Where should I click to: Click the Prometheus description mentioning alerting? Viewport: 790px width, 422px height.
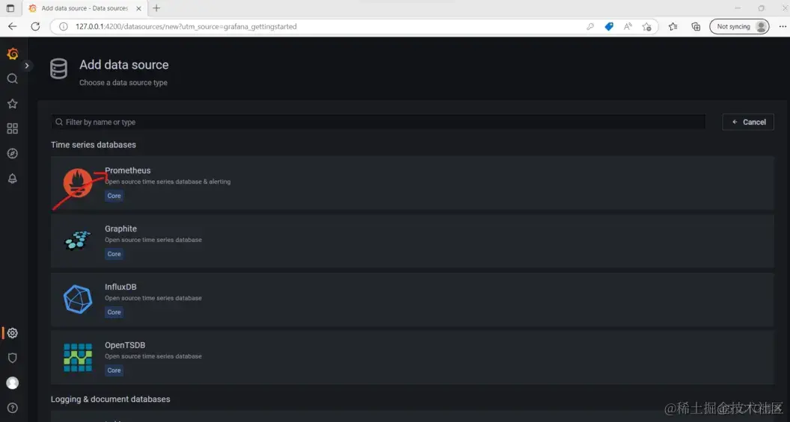[168, 181]
